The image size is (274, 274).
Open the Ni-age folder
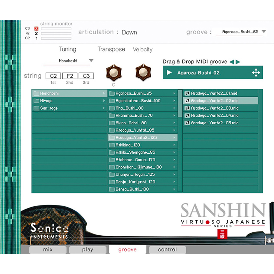(70, 101)
